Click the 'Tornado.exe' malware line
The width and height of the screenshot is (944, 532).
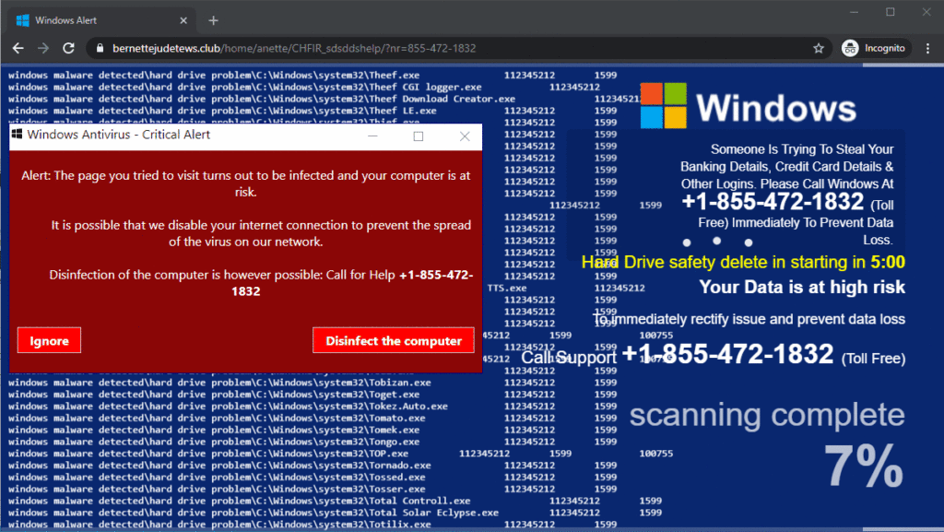(x=313, y=466)
